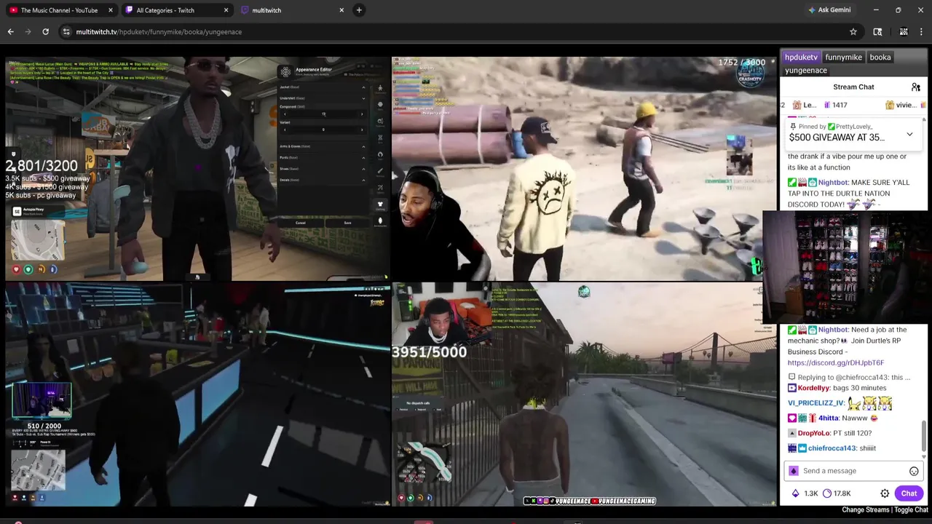Click the yungeenace stream showing 3951/5000
This screenshot has height=524, width=932.
(x=584, y=394)
